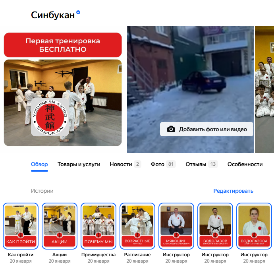The height and width of the screenshot is (269, 274).
Task: Open the Как пройти story
Action: click(21, 226)
